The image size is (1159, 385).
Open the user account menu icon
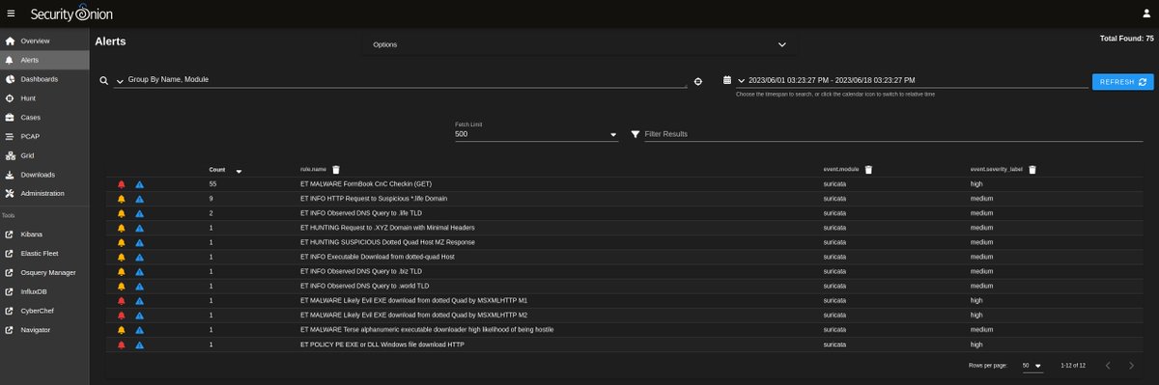tap(1145, 13)
